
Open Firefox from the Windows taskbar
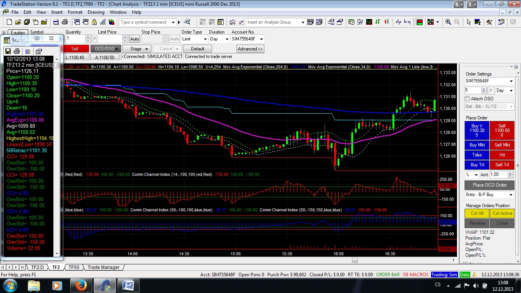click(x=81, y=285)
